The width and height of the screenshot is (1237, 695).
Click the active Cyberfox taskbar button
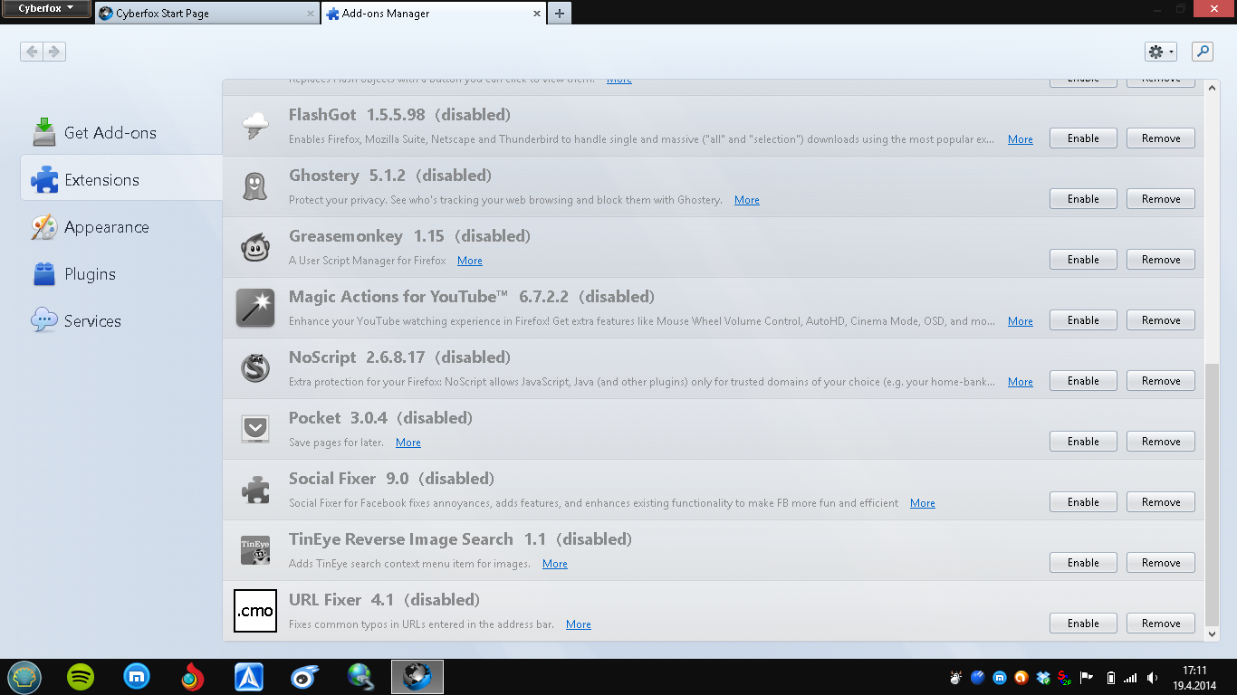(417, 677)
